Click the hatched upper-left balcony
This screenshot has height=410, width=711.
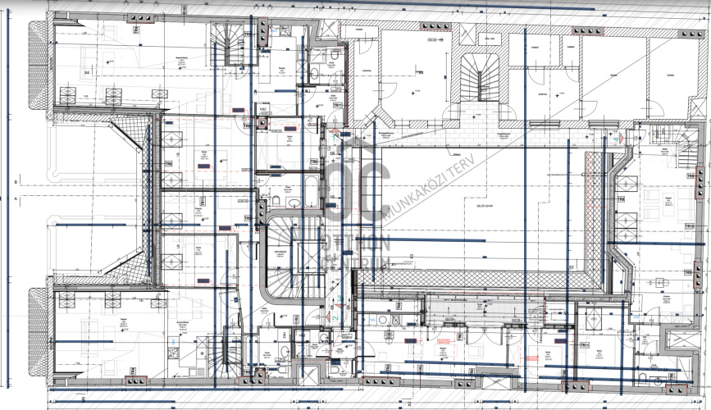coord(38,66)
